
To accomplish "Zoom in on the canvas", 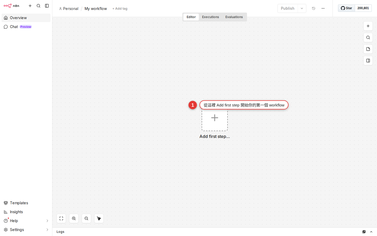I will [74, 218].
